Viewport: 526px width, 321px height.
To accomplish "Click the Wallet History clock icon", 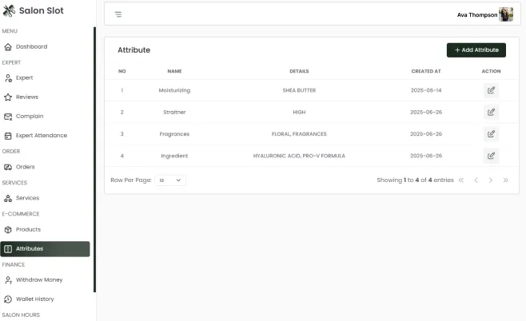I will pos(8,299).
